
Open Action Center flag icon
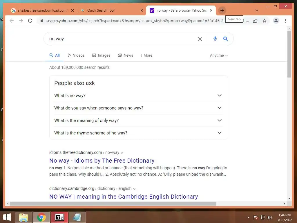[x=256, y=217]
